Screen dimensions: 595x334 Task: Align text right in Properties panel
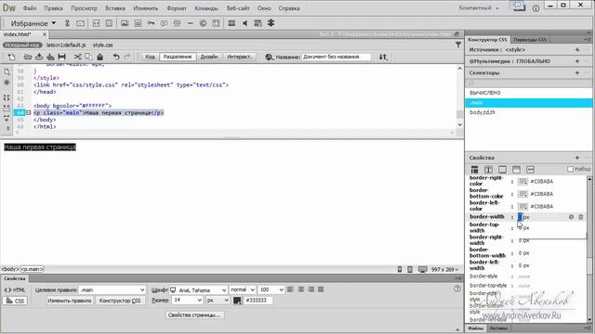click(x=311, y=289)
